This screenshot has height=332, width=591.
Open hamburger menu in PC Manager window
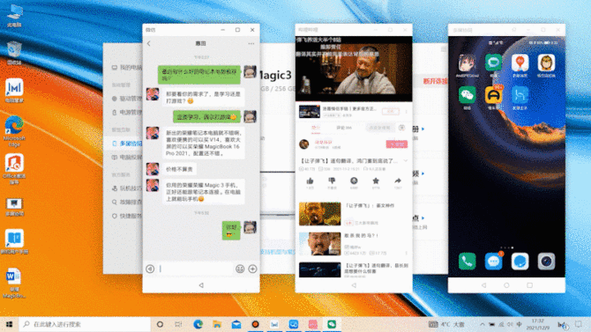click(444, 49)
